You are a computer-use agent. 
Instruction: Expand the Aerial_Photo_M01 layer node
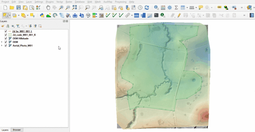point(2,46)
